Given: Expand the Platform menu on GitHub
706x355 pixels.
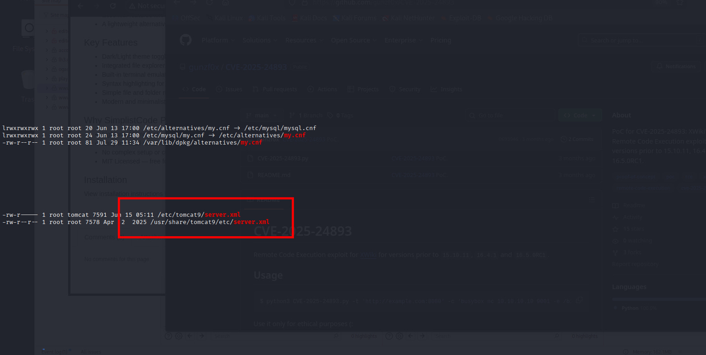Looking at the screenshot, I should (218, 40).
